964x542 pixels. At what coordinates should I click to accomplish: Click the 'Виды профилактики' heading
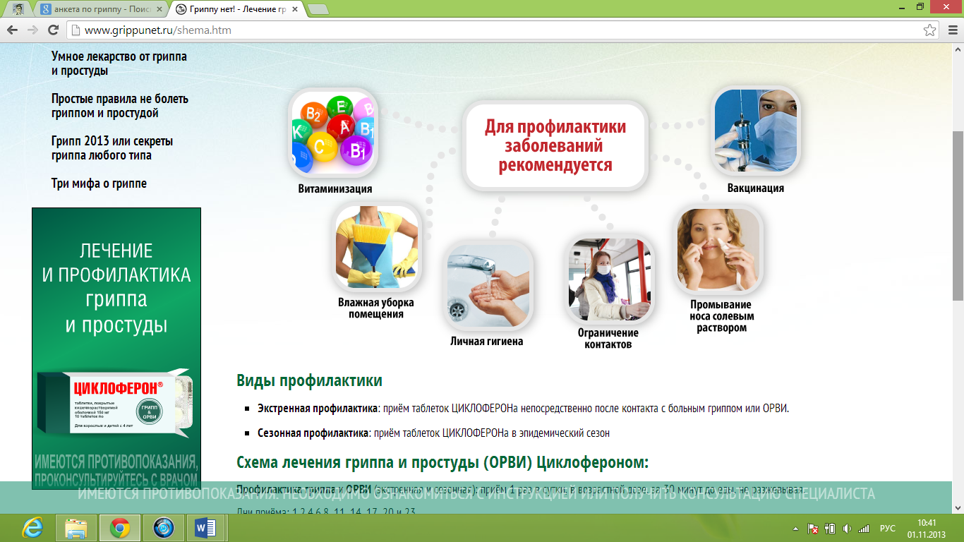310,381
